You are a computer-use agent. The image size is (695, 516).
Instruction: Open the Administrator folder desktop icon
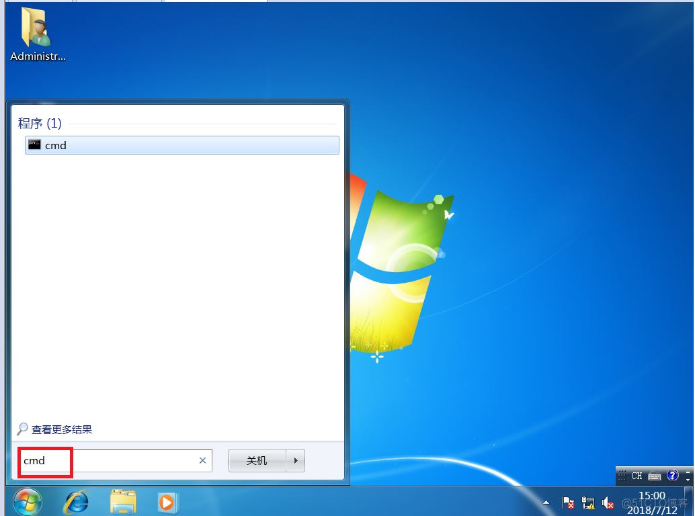[37, 34]
